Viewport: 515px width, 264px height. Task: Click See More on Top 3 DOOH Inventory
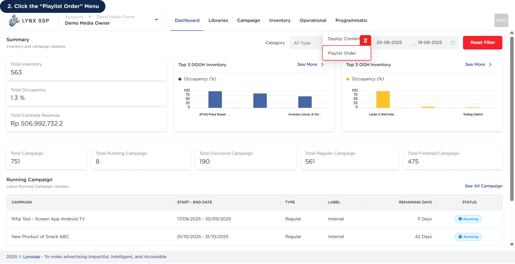(307, 65)
